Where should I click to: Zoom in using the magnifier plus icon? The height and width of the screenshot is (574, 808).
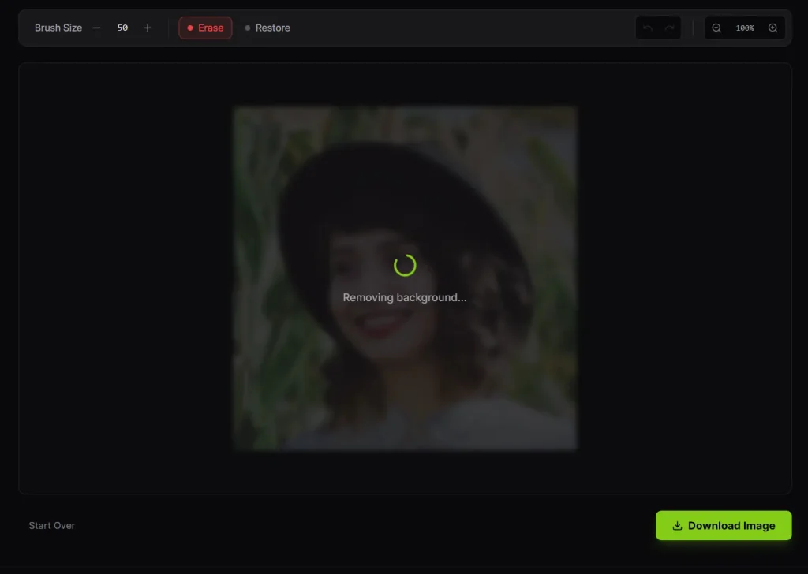773,28
